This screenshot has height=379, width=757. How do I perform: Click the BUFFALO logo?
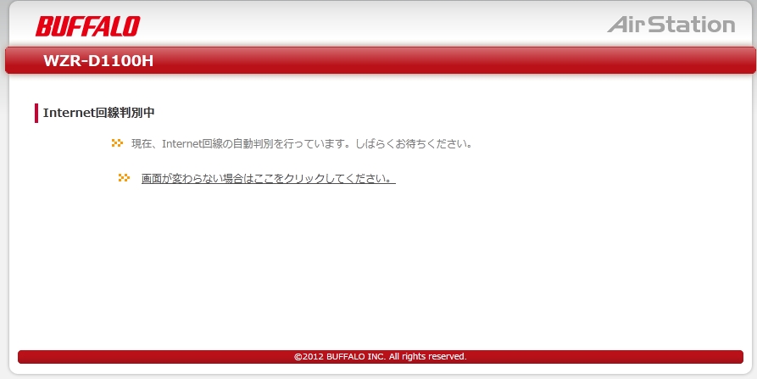[87, 26]
